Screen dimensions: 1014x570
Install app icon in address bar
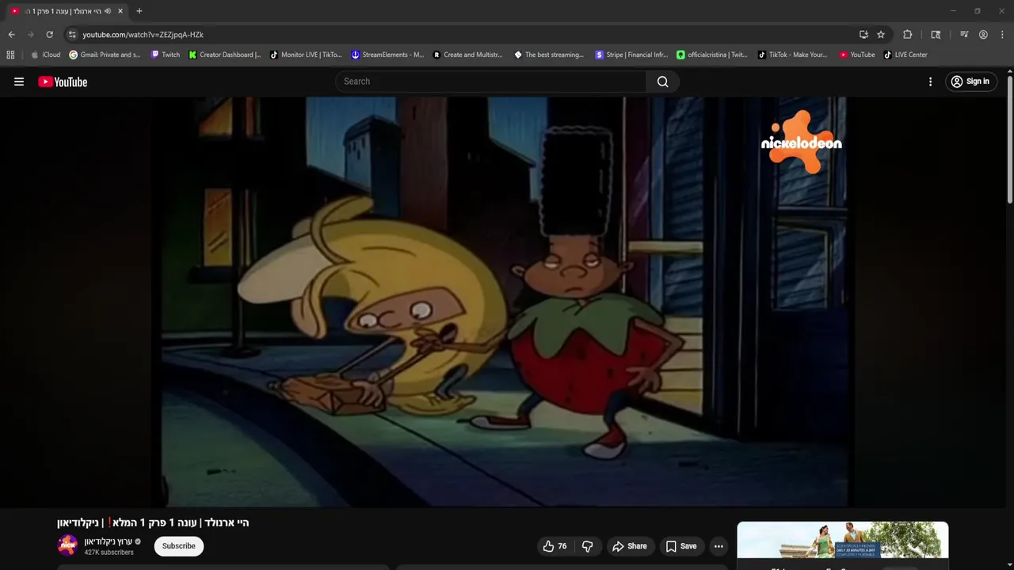pyautogui.click(x=863, y=35)
